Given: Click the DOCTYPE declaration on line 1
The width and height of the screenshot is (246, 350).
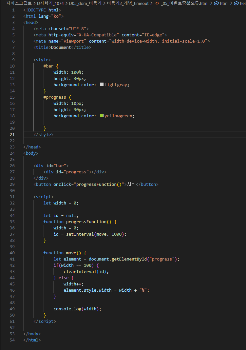Looking at the screenshot, I should [42, 10].
